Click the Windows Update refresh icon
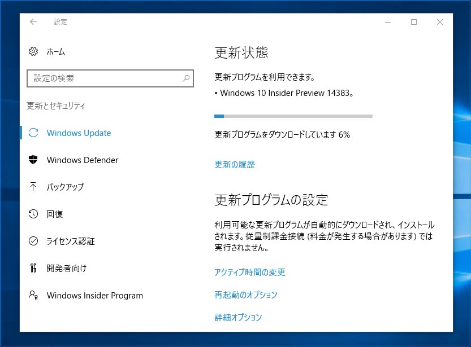 click(33, 133)
